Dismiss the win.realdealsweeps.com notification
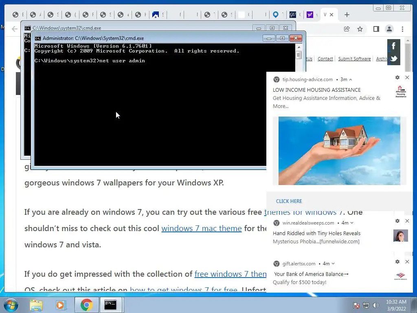The width and height of the screenshot is (417, 313). tap(407, 221)
